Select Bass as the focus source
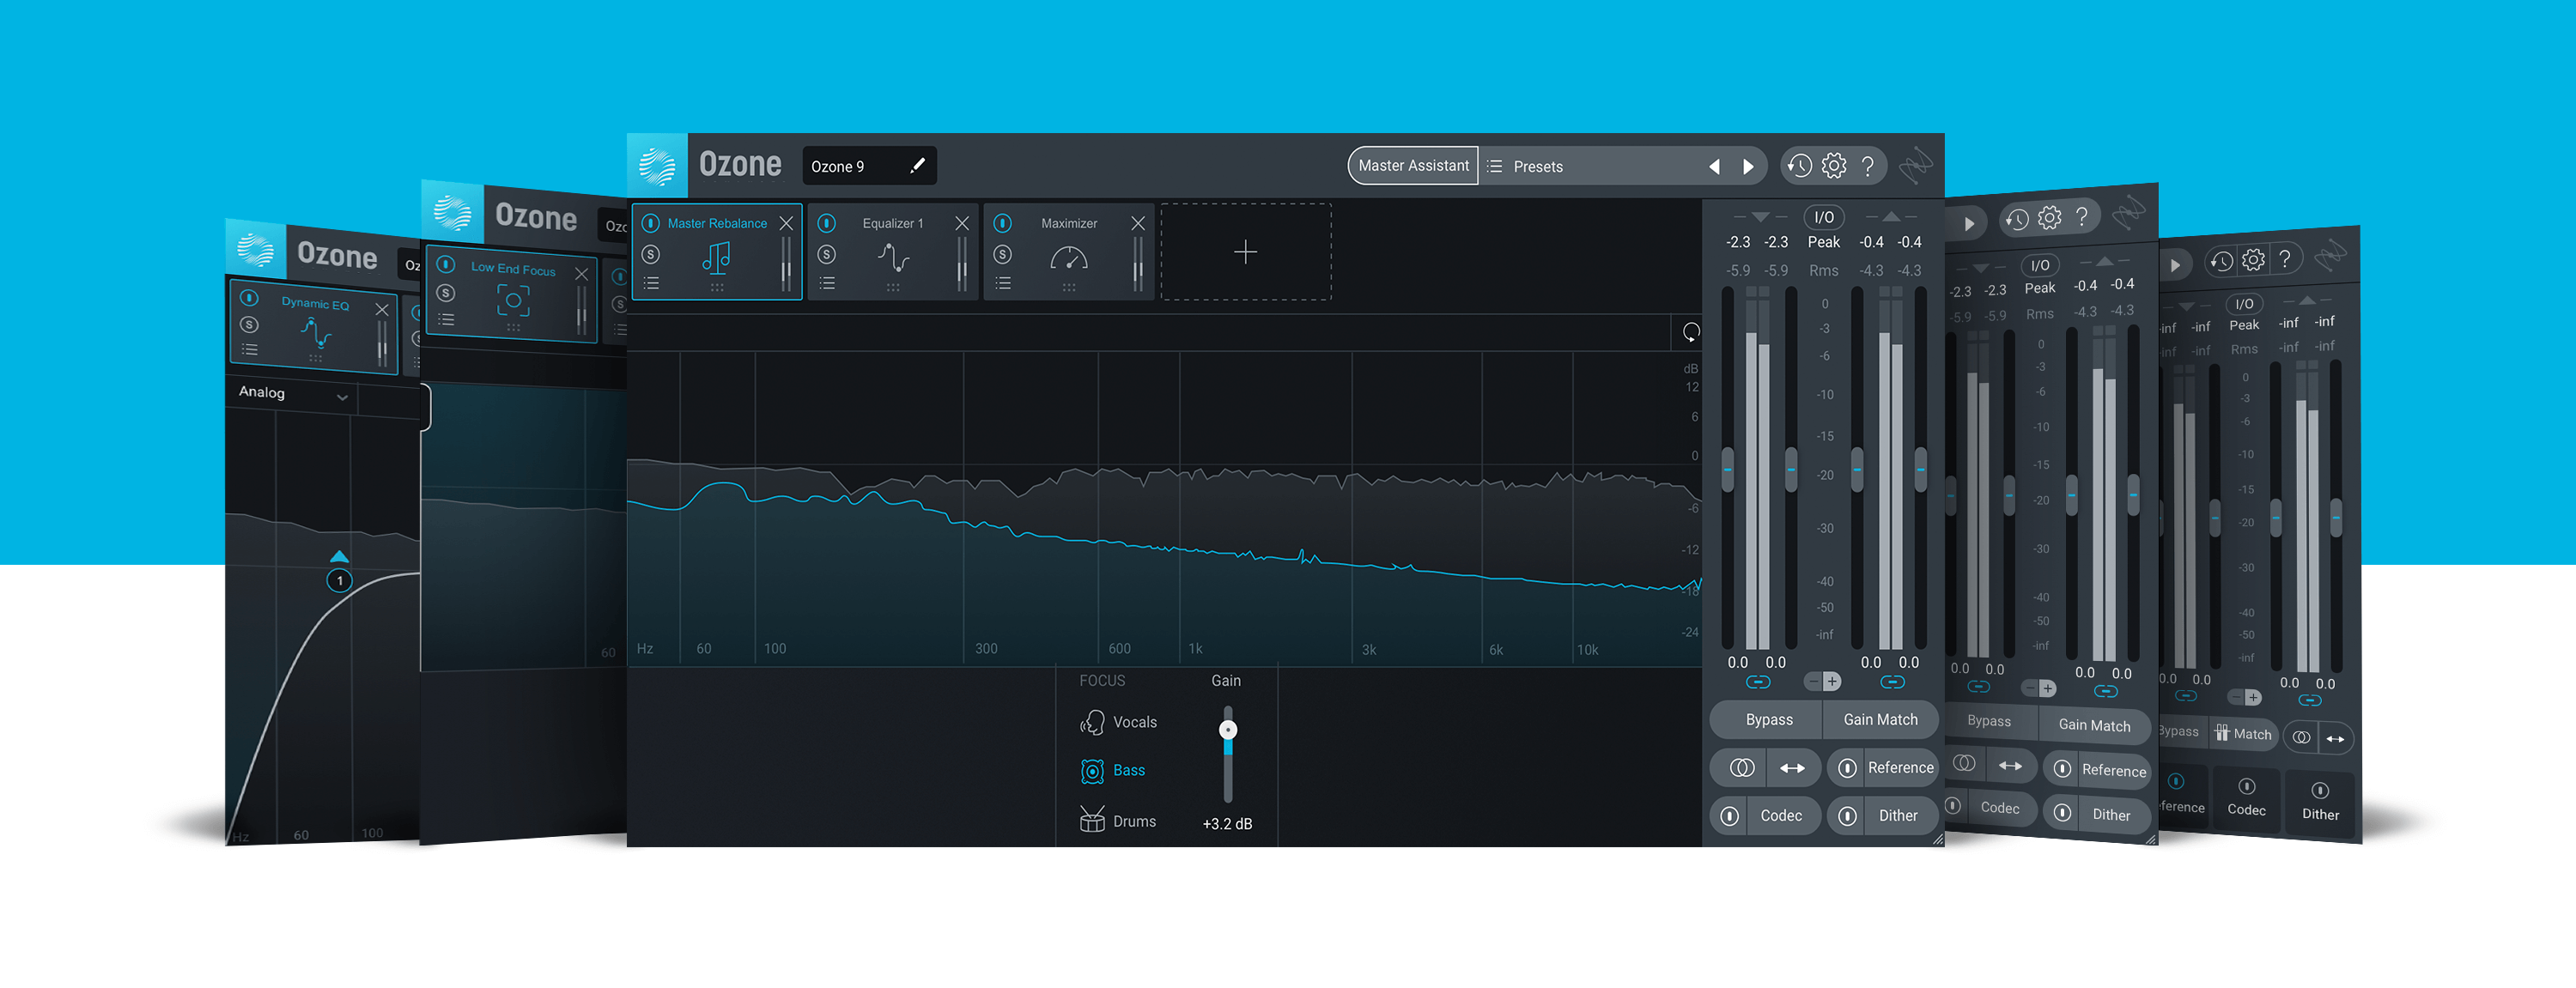Screen dimensions: 2576x988 pyautogui.click(x=1113, y=771)
